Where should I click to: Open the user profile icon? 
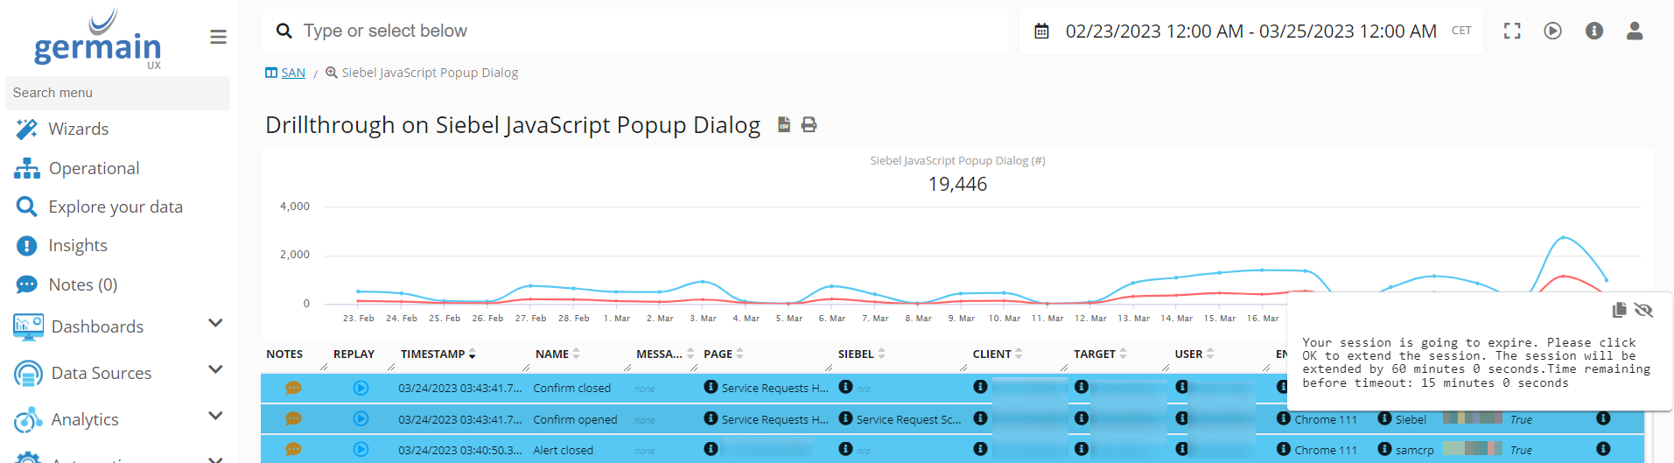[1635, 32]
